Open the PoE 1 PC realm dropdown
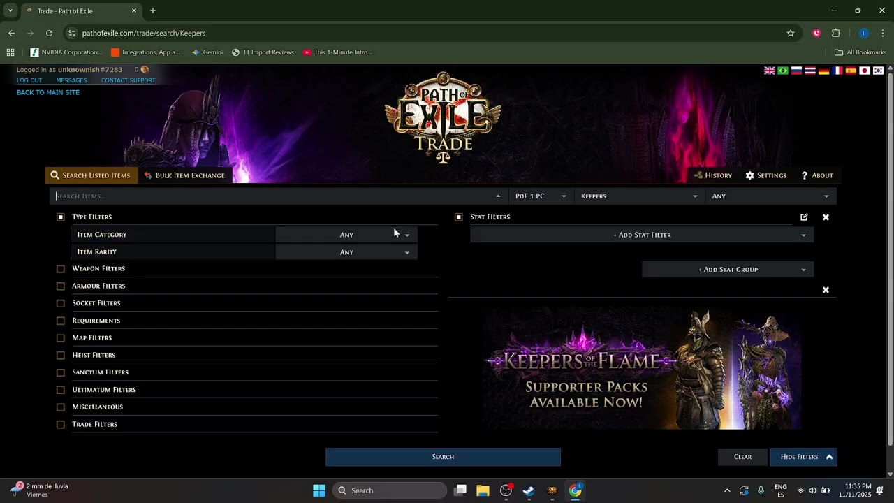The height and width of the screenshot is (503, 894). (x=541, y=196)
